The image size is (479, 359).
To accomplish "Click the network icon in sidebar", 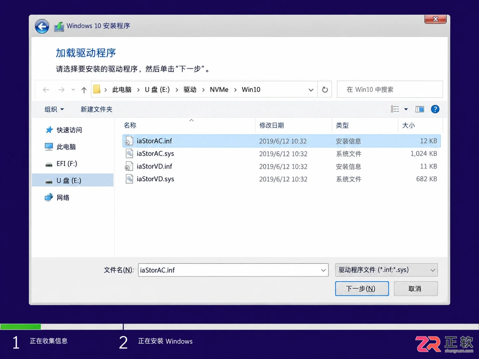I will point(49,197).
